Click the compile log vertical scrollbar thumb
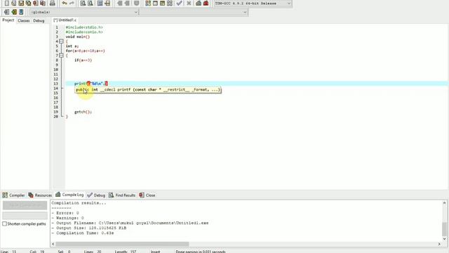Viewport: 449px width, 253px height. click(x=444, y=229)
